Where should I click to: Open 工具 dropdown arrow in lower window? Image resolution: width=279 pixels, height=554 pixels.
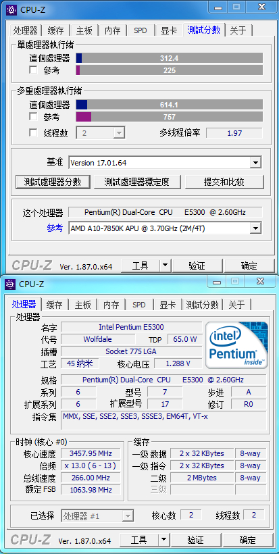click(x=163, y=540)
